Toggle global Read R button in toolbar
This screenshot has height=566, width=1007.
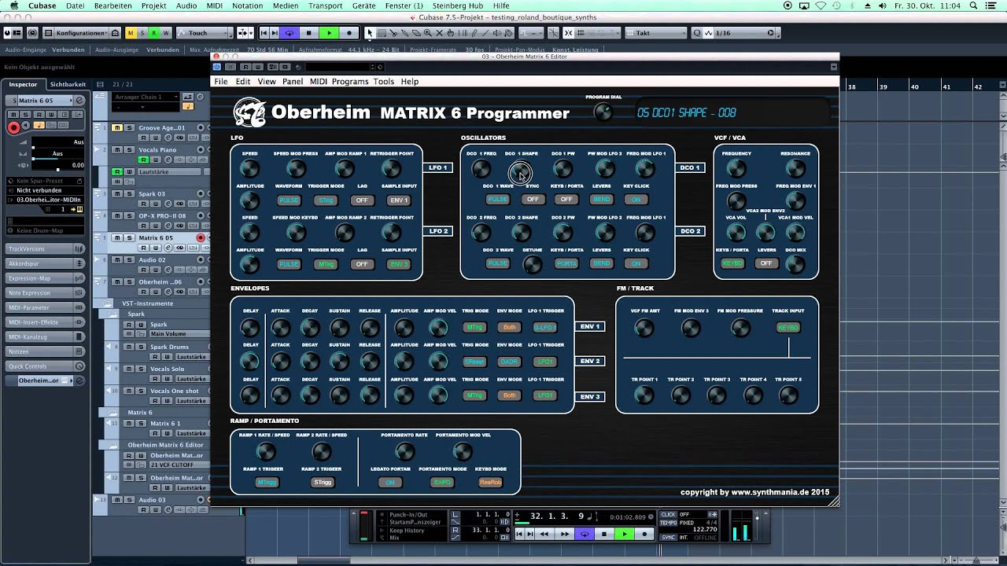pos(154,33)
